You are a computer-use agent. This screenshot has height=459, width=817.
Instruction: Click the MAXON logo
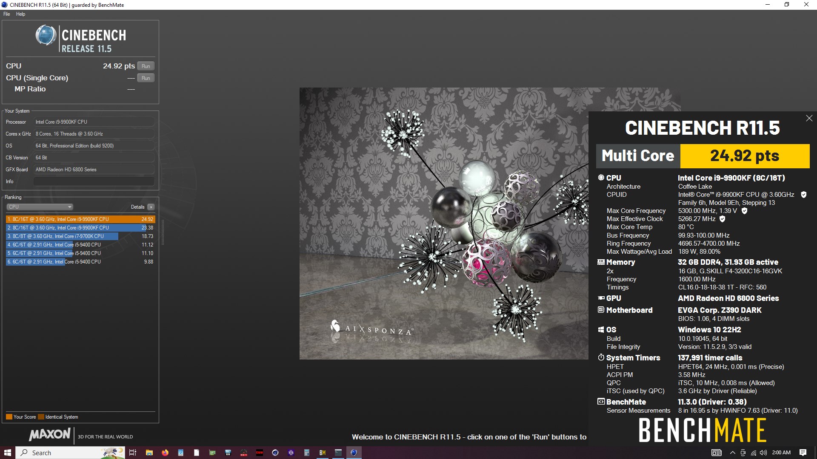tap(50, 434)
